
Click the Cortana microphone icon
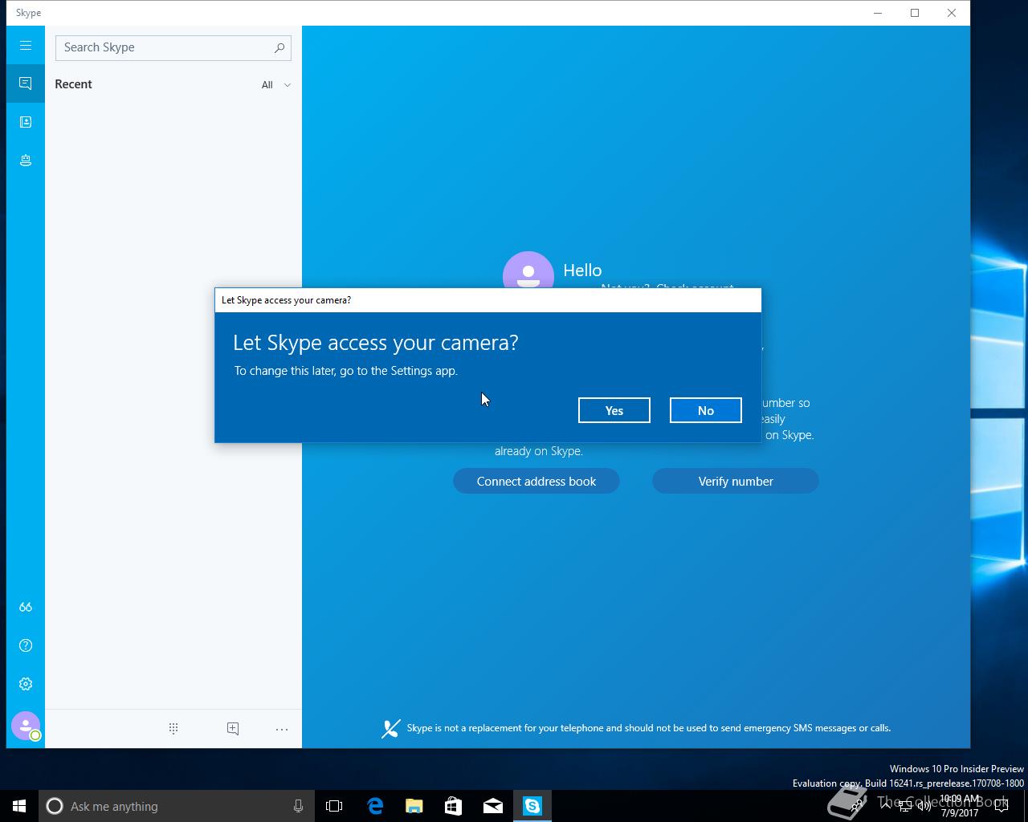298,806
